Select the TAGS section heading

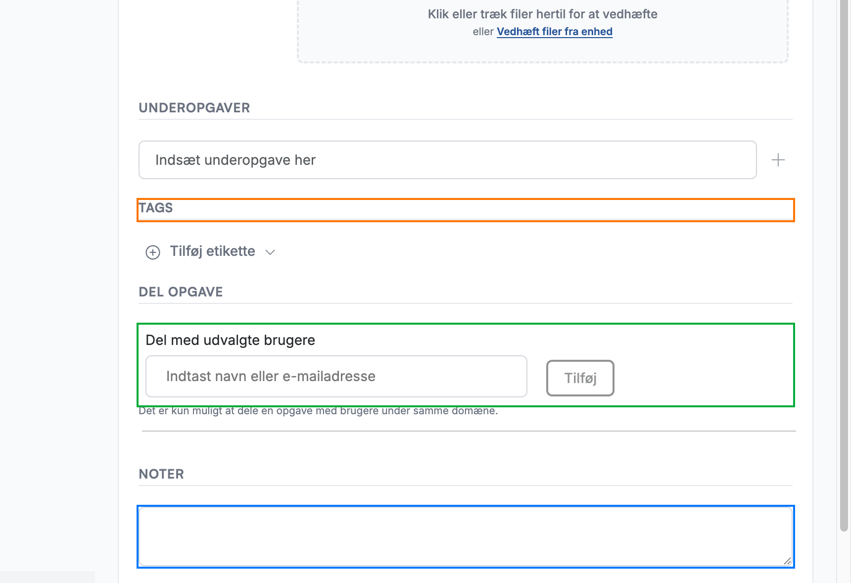coord(155,208)
